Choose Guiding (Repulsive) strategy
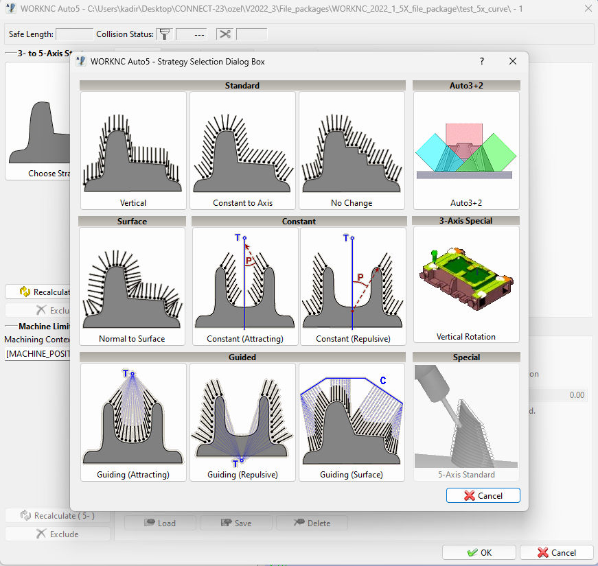 pyautogui.click(x=242, y=422)
